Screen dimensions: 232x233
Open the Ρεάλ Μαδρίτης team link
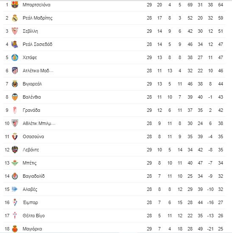point(37,18)
